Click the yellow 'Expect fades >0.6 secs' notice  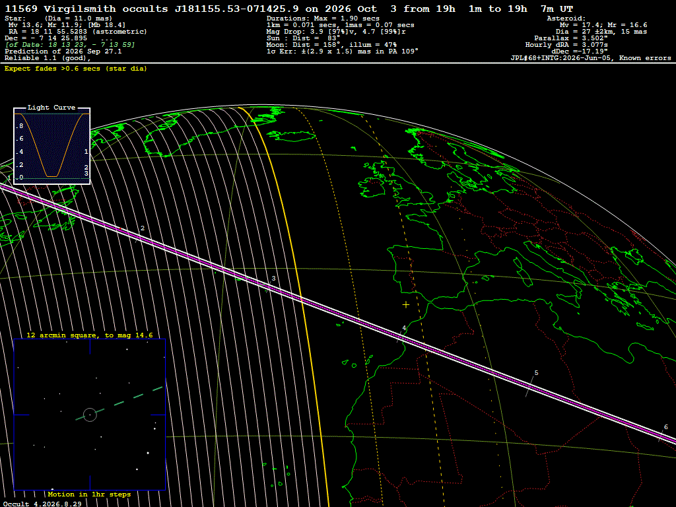pyautogui.click(x=76, y=69)
